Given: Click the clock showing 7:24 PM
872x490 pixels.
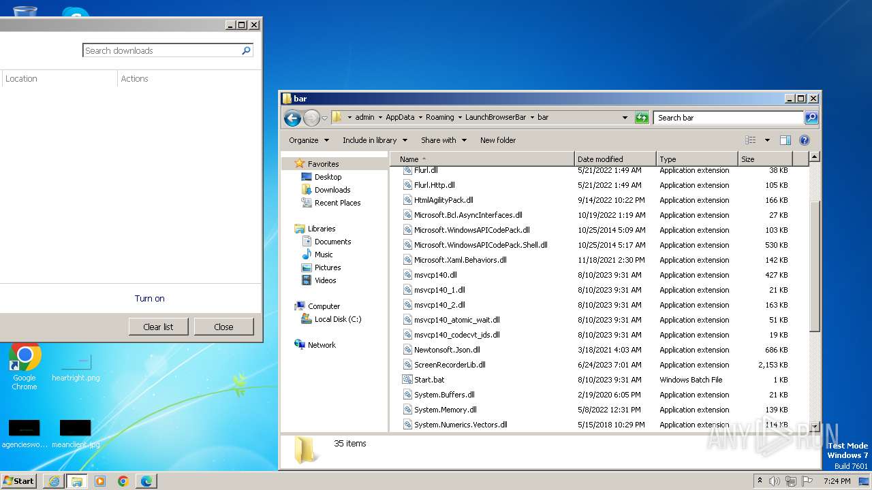Looking at the screenshot, I should (837, 481).
